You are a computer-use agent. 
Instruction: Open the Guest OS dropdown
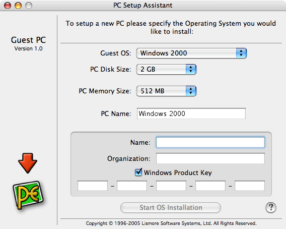tap(191, 53)
